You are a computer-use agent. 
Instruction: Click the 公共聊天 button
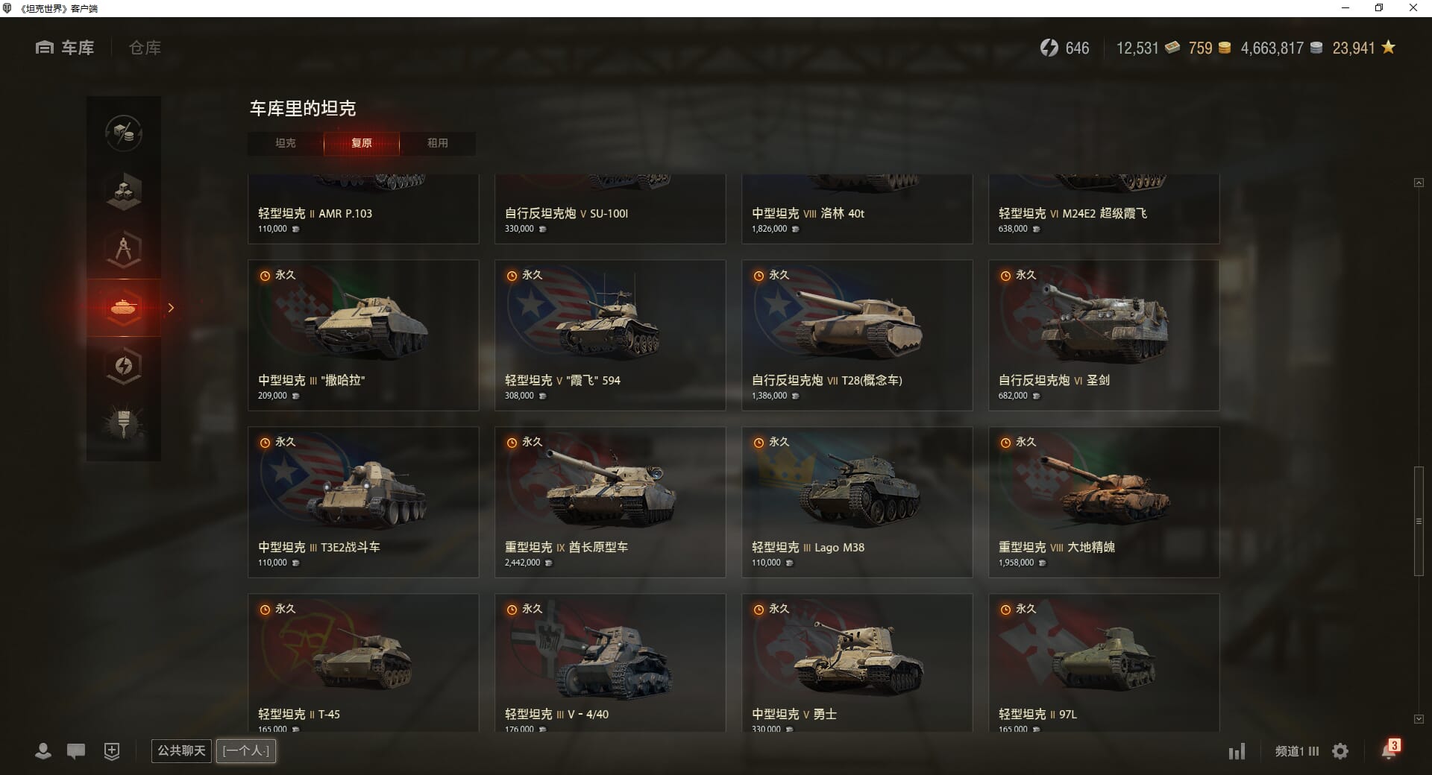(x=181, y=750)
